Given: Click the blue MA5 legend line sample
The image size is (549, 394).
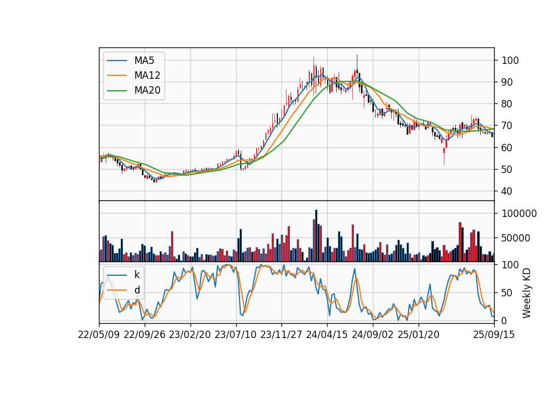Looking at the screenshot, I should (117, 61).
